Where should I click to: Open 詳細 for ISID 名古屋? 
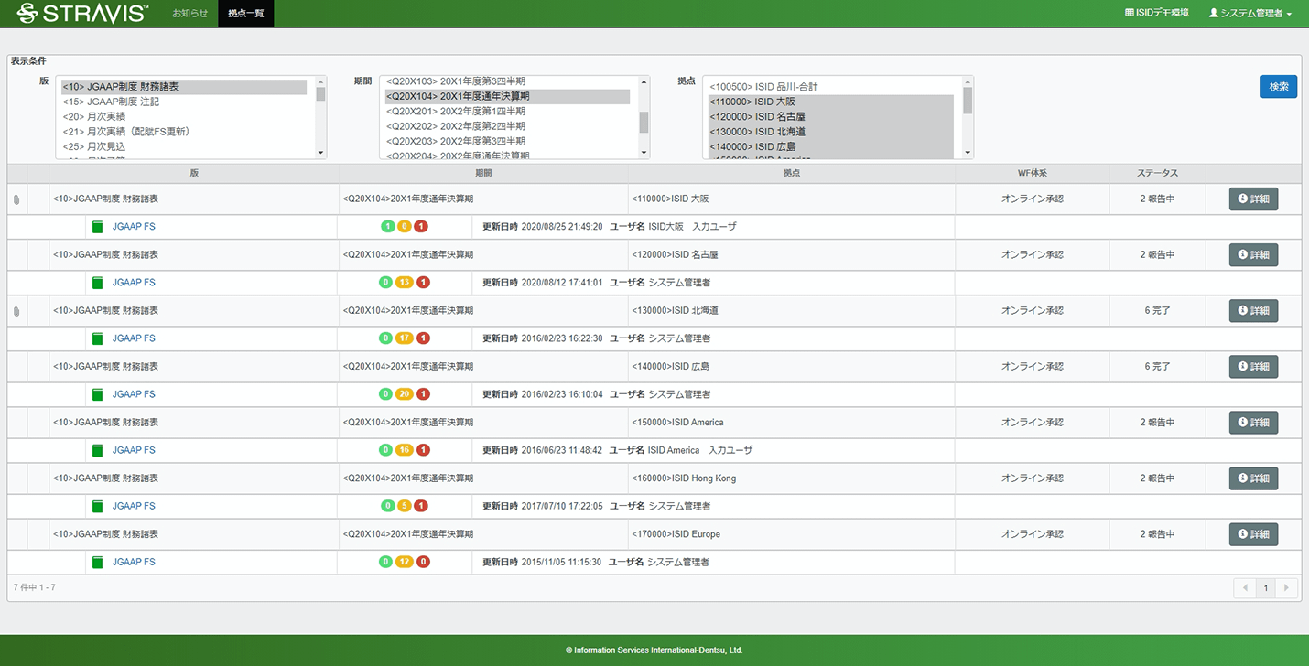[1253, 254]
